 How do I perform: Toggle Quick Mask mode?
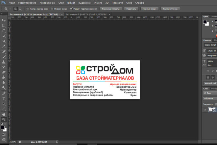[4, 134]
